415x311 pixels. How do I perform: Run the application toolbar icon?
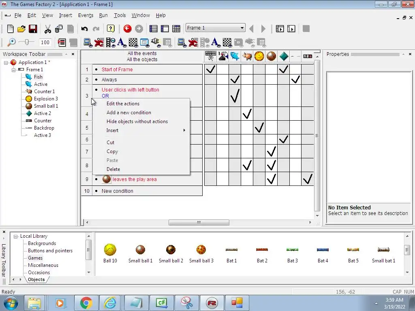(x=280, y=29)
